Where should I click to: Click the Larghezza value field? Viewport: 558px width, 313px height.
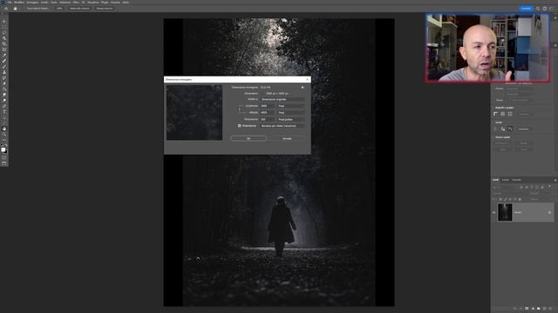tap(268, 106)
